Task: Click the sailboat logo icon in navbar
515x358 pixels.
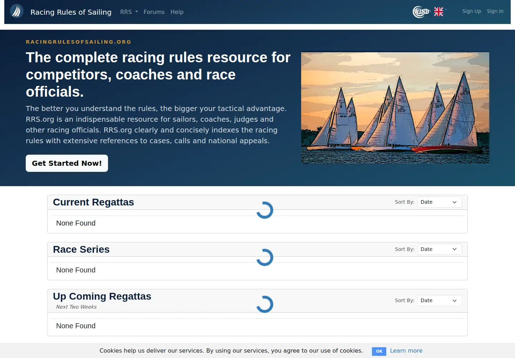Action: [x=16, y=11]
